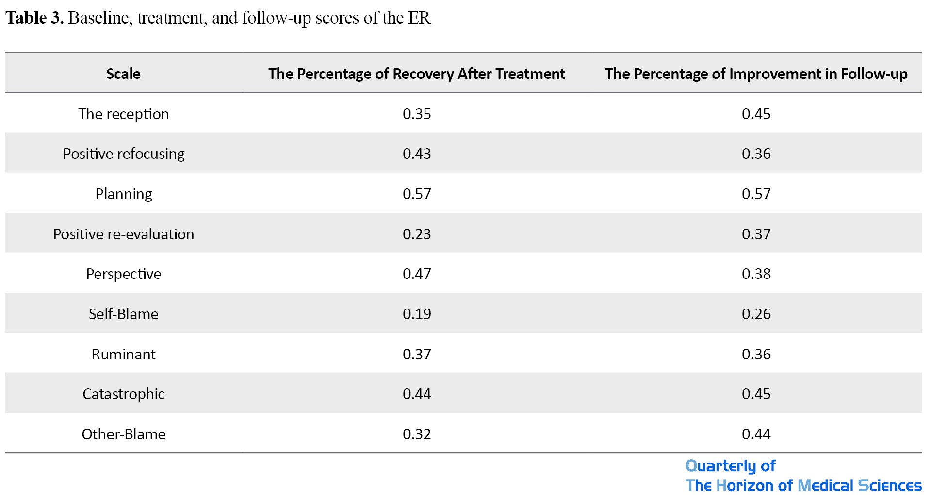Click the Recovery After Treatment column header
Image resolution: width=931 pixels, height=495 pixels.
pos(416,74)
